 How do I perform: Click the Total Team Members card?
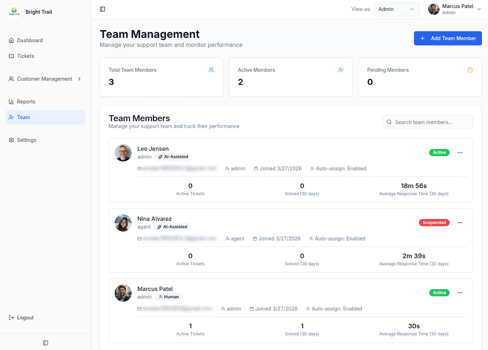tap(161, 77)
